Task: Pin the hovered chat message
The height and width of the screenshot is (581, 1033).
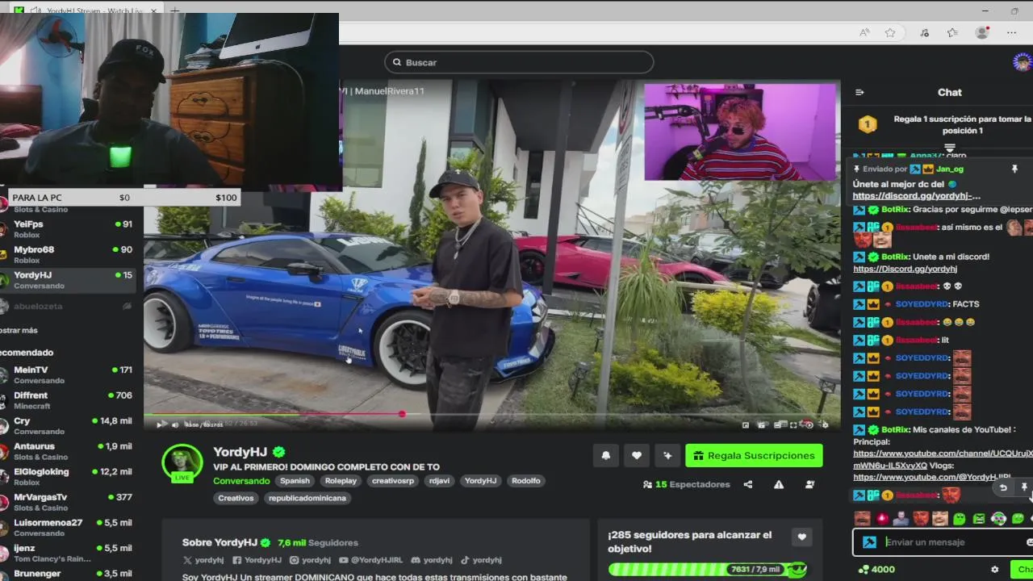Action: (1024, 487)
